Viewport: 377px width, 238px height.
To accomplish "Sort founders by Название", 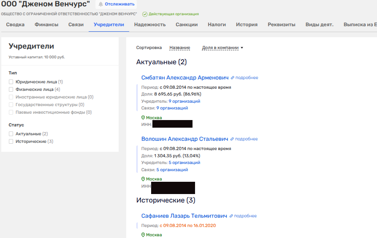I will coord(179,48).
